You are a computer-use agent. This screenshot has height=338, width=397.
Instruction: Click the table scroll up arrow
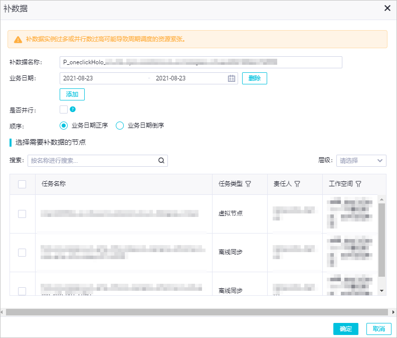coord(381,199)
